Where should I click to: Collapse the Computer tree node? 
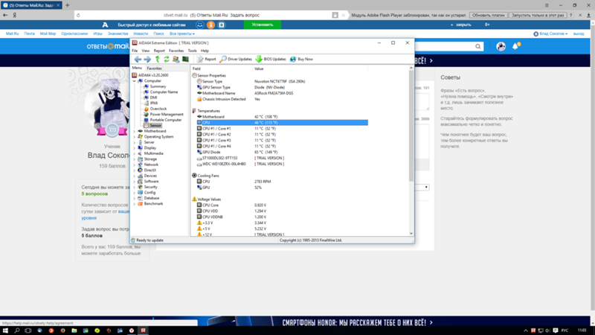(x=135, y=81)
